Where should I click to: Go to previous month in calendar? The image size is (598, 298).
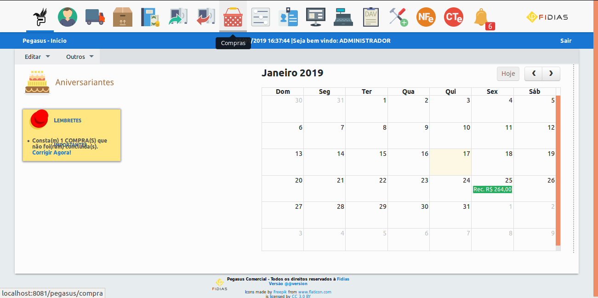pyautogui.click(x=533, y=74)
